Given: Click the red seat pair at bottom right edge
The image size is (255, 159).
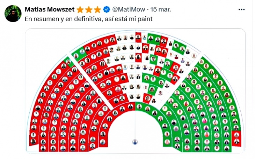Looking at the screenshot, I should (x=236, y=138).
